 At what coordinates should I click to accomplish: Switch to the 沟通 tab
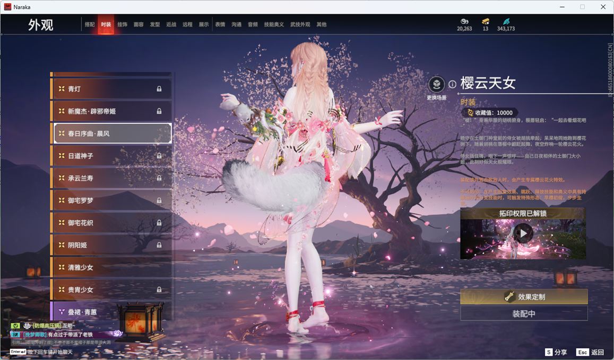236,24
